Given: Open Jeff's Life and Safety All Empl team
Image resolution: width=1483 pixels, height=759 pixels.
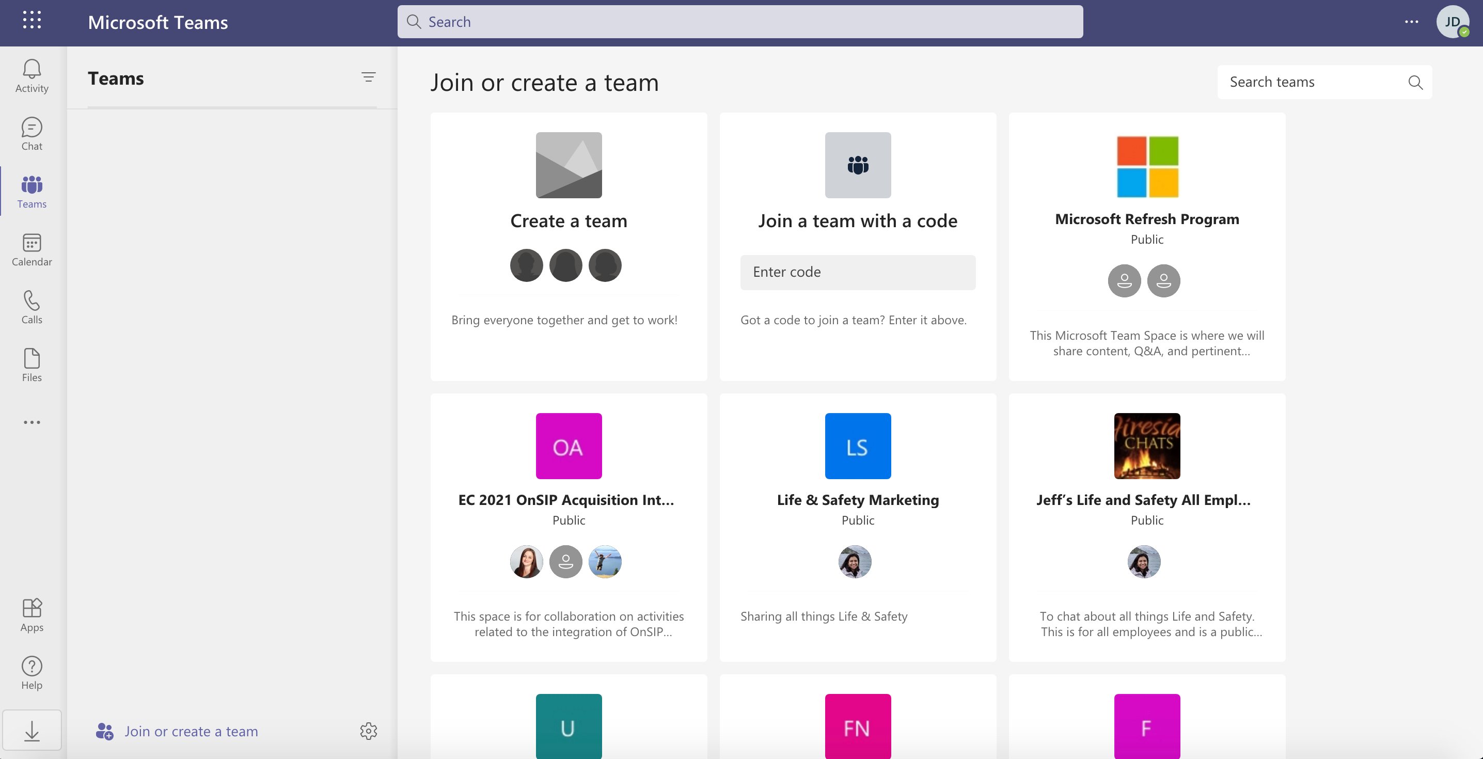Looking at the screenshot, I should pyautogui.click(x=1143, y=500).
